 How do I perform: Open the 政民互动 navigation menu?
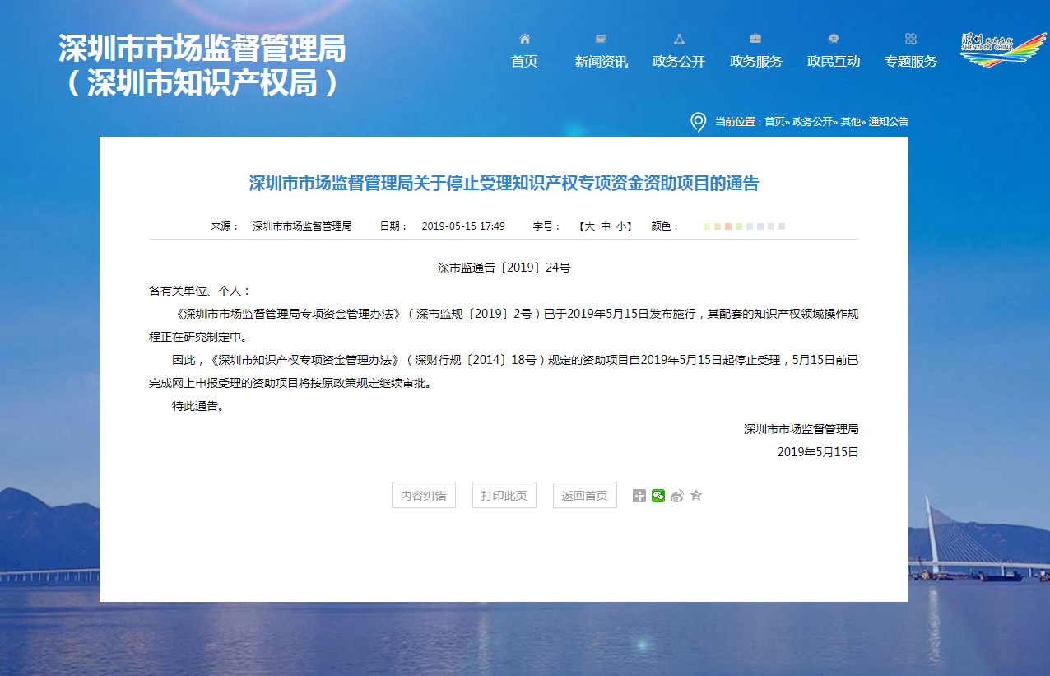(x=833, y=61)
